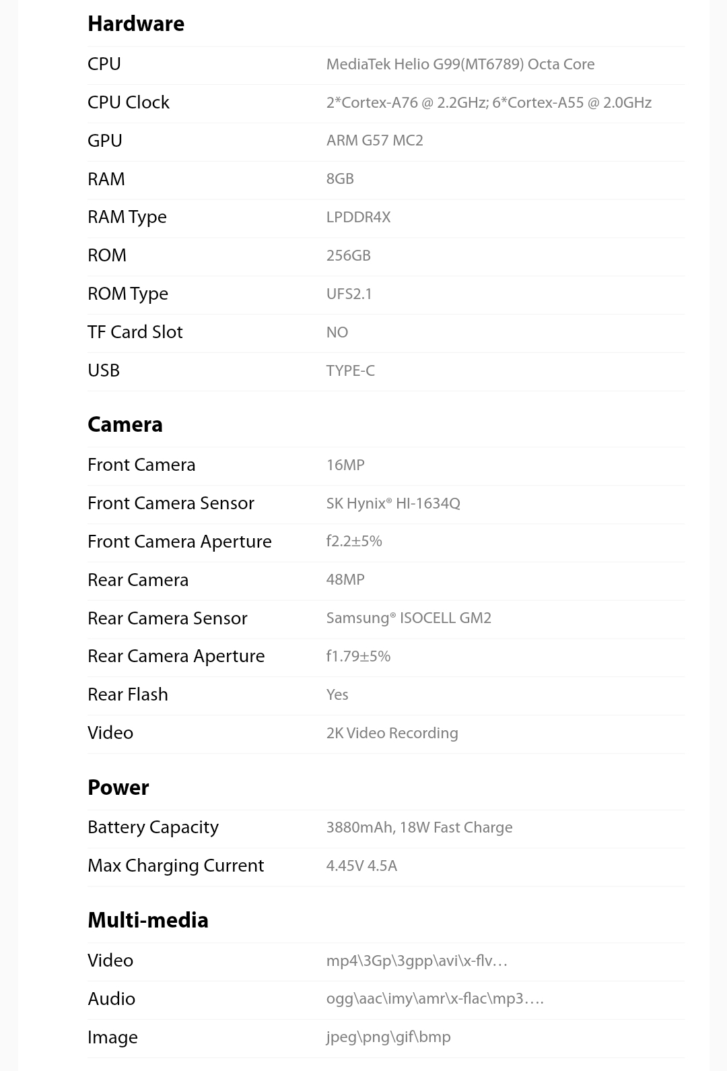Select the Hardware section heading

(136, 24)
